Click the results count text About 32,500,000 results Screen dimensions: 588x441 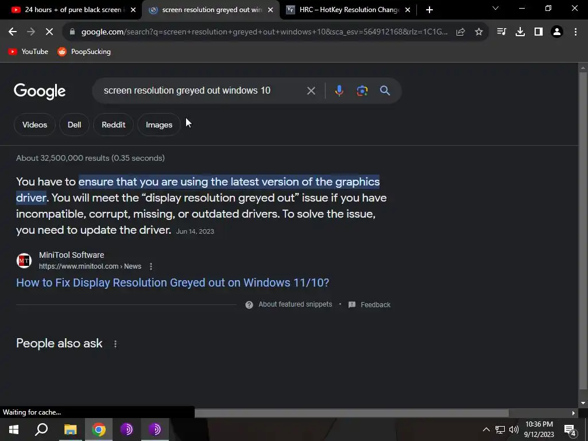click(x=90, y=158)
